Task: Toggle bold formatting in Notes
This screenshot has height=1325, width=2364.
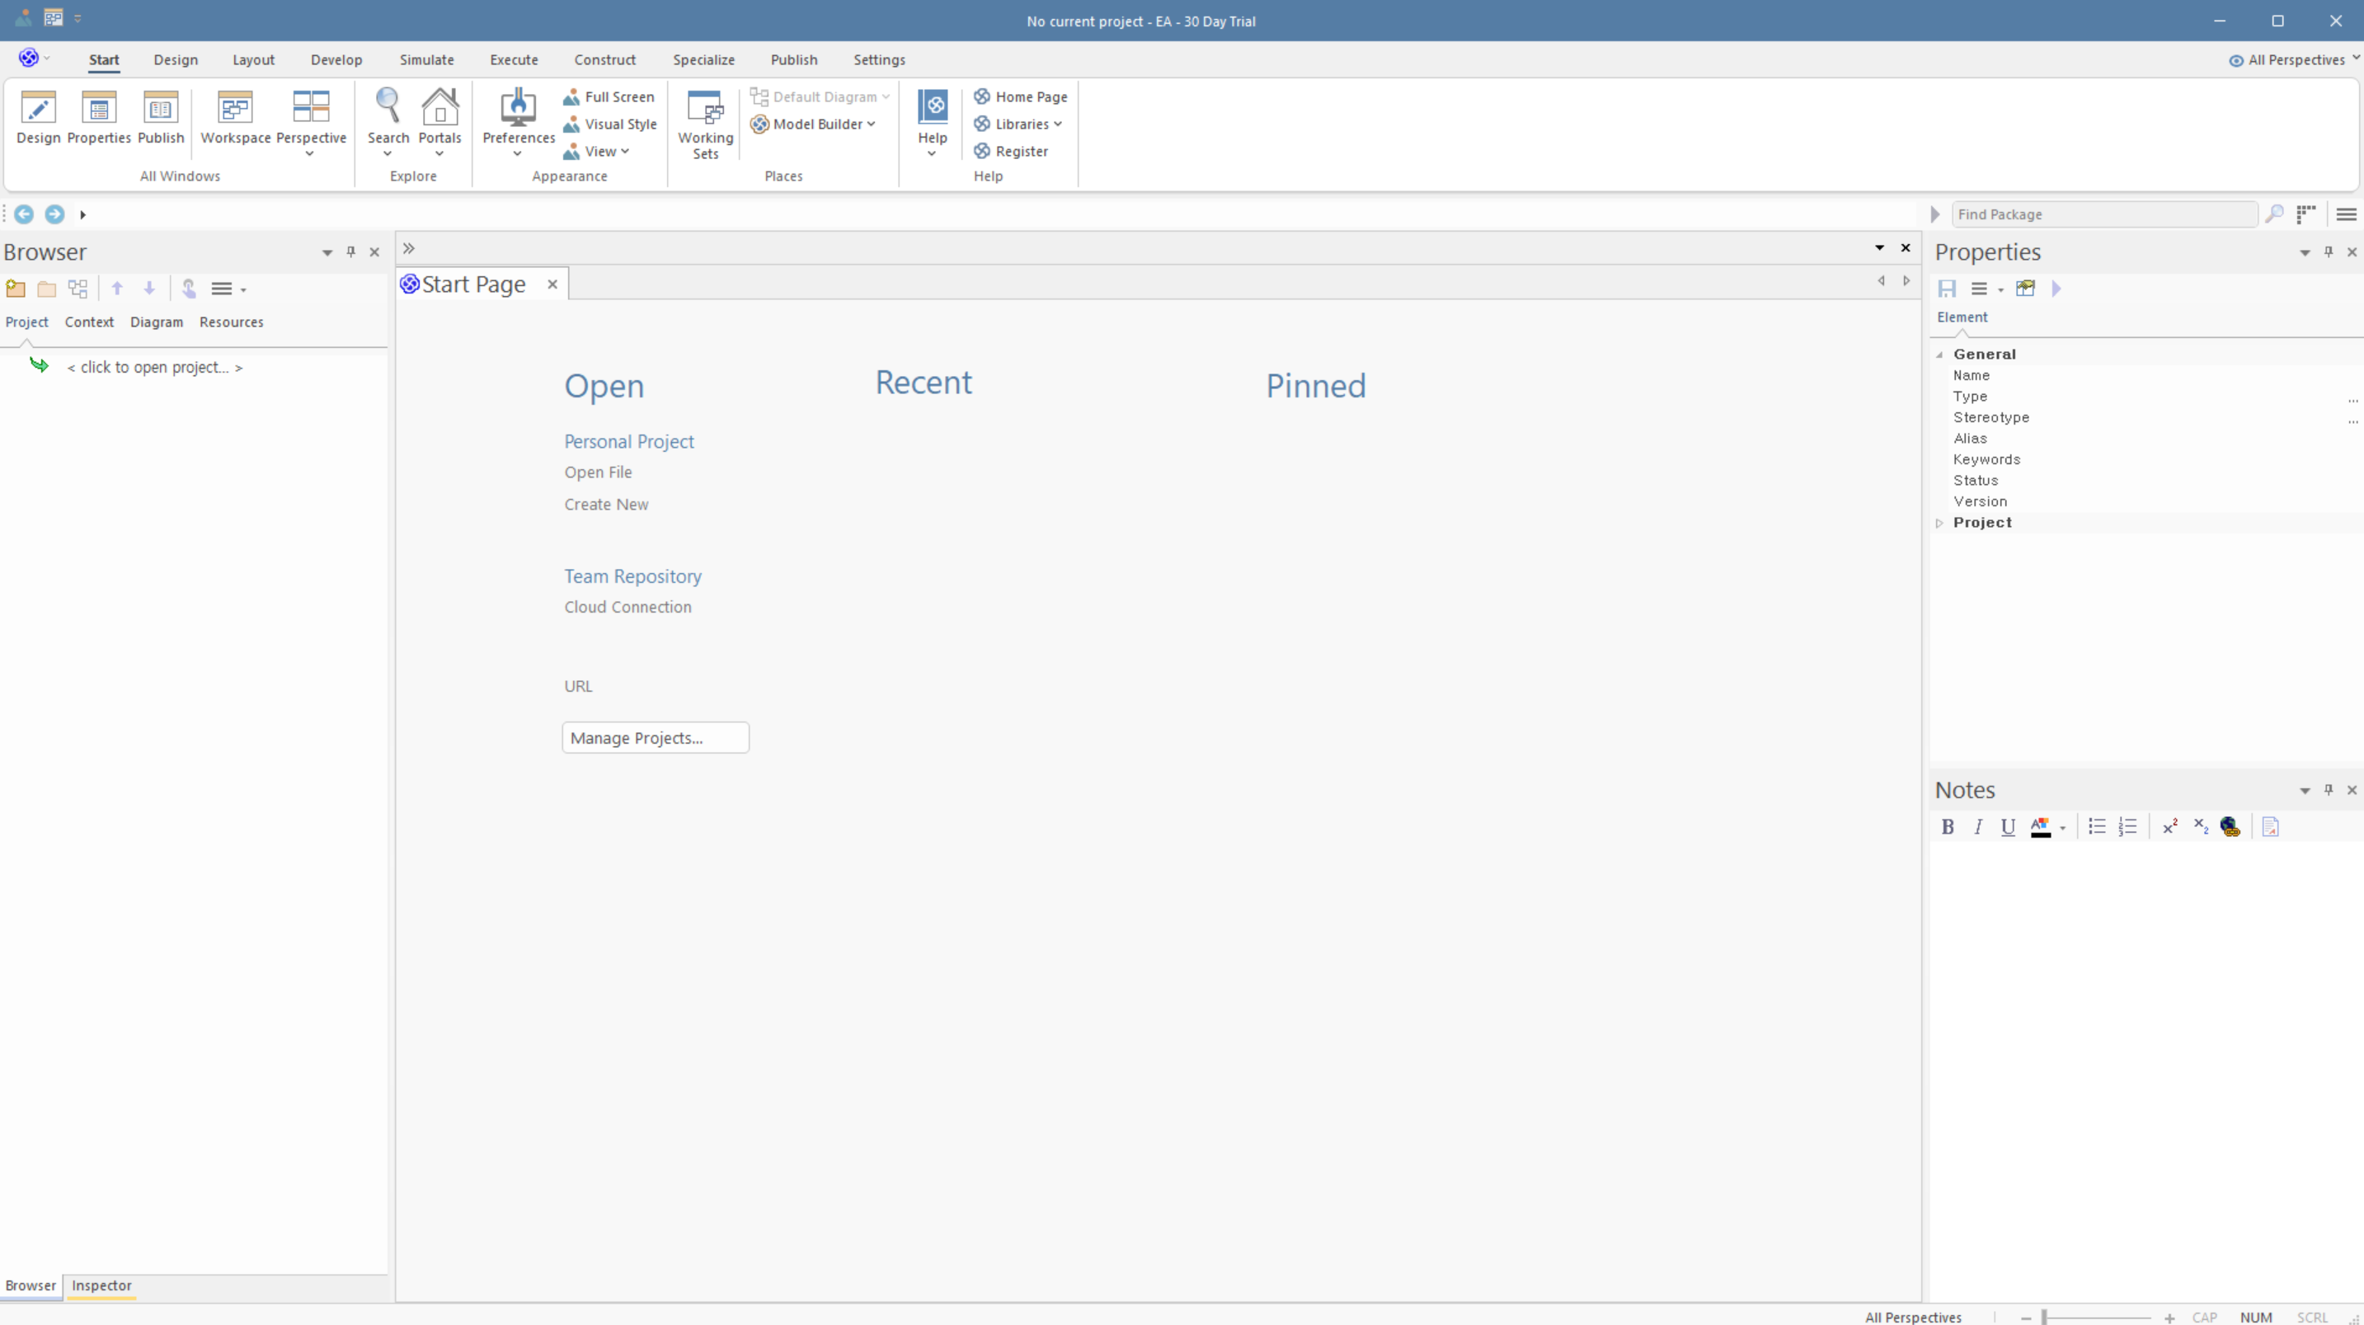Action: [1948, 827]
